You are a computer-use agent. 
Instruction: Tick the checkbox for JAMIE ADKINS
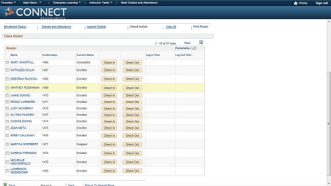(x=7, y=95)
